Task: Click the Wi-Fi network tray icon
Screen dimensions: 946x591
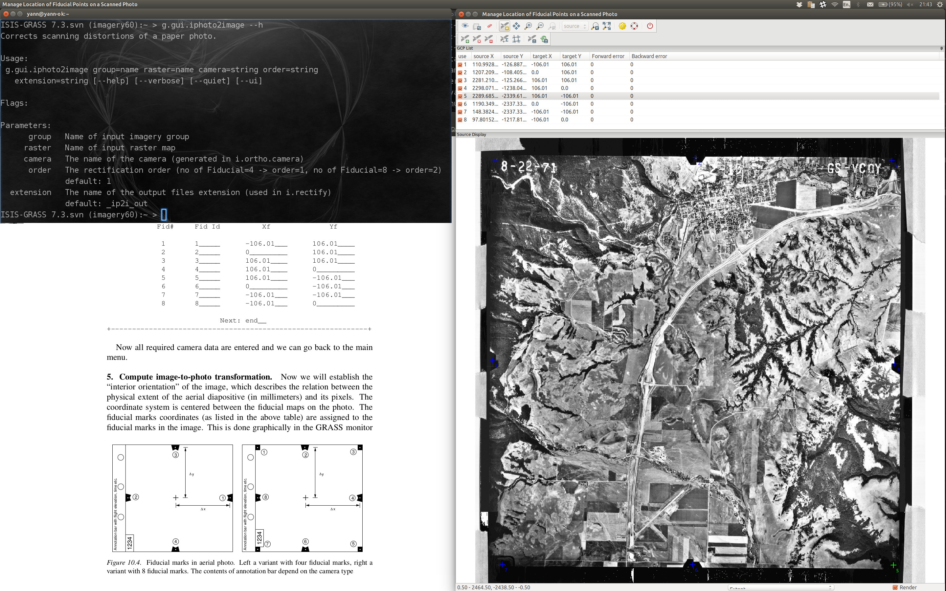Action: [x=835, y=4]
